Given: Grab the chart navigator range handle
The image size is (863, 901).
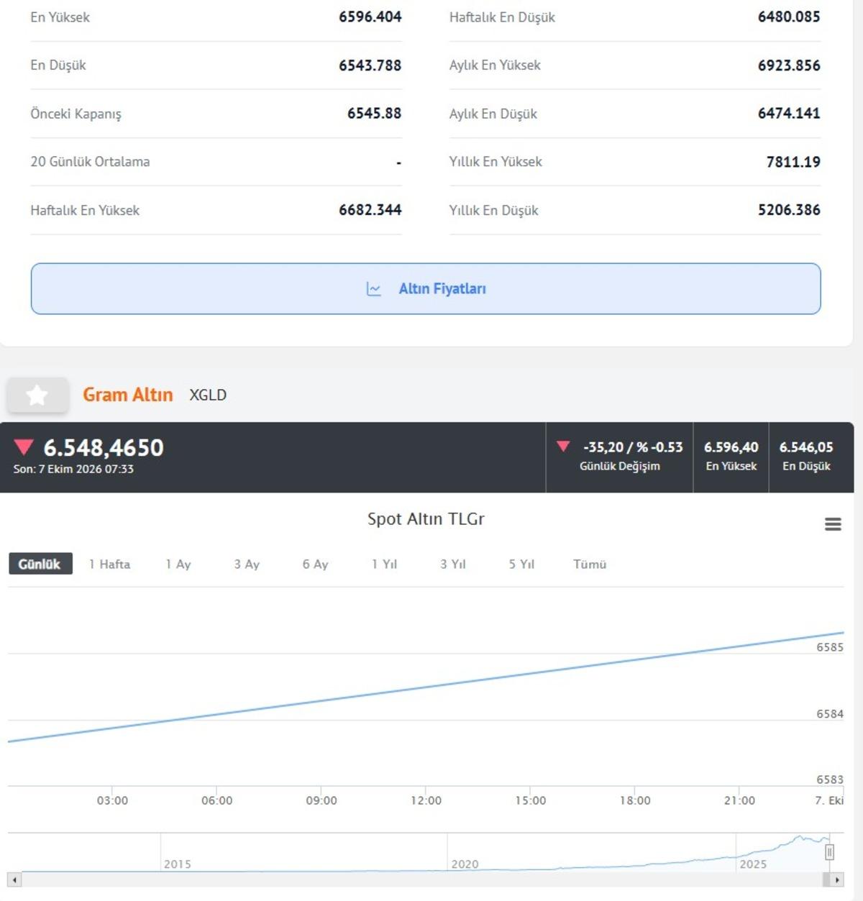Looking at the screenshot, I should point(829,852).
